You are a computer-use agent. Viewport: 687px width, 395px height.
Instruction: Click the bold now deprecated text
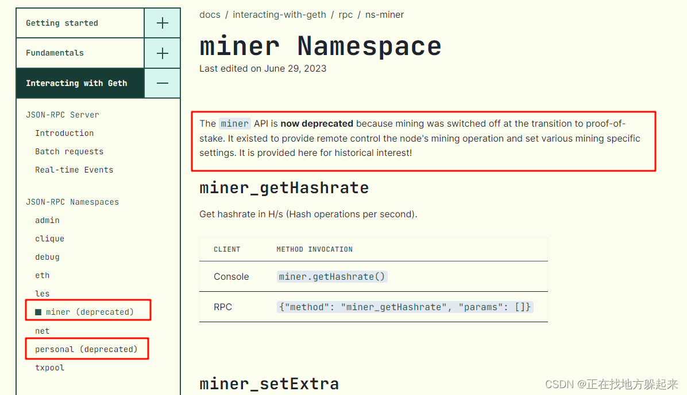317,124
